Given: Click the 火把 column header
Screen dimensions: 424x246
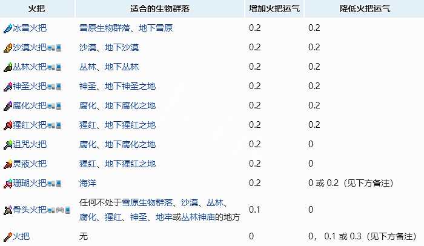Looking at the screenshot, I should 37,8.
